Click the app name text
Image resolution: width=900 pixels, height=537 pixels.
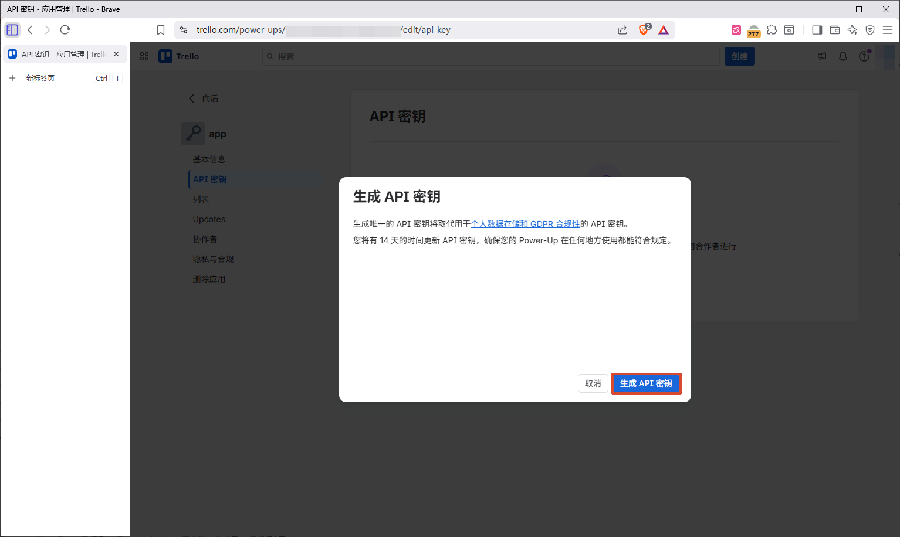pyautogui.click(x=218, y=134)
